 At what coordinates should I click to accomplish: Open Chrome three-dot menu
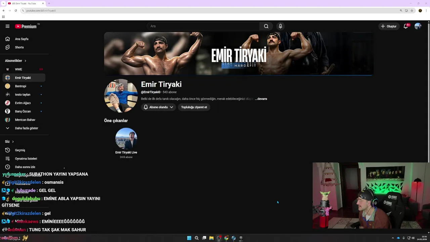pyautogui.click(x=426, y=10)
